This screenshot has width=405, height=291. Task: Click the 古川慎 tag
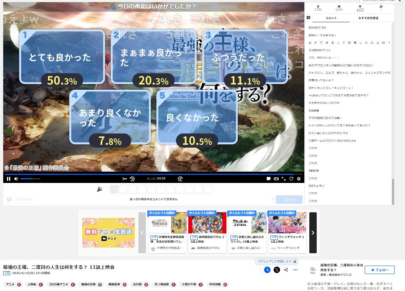(x=137, y=284)
